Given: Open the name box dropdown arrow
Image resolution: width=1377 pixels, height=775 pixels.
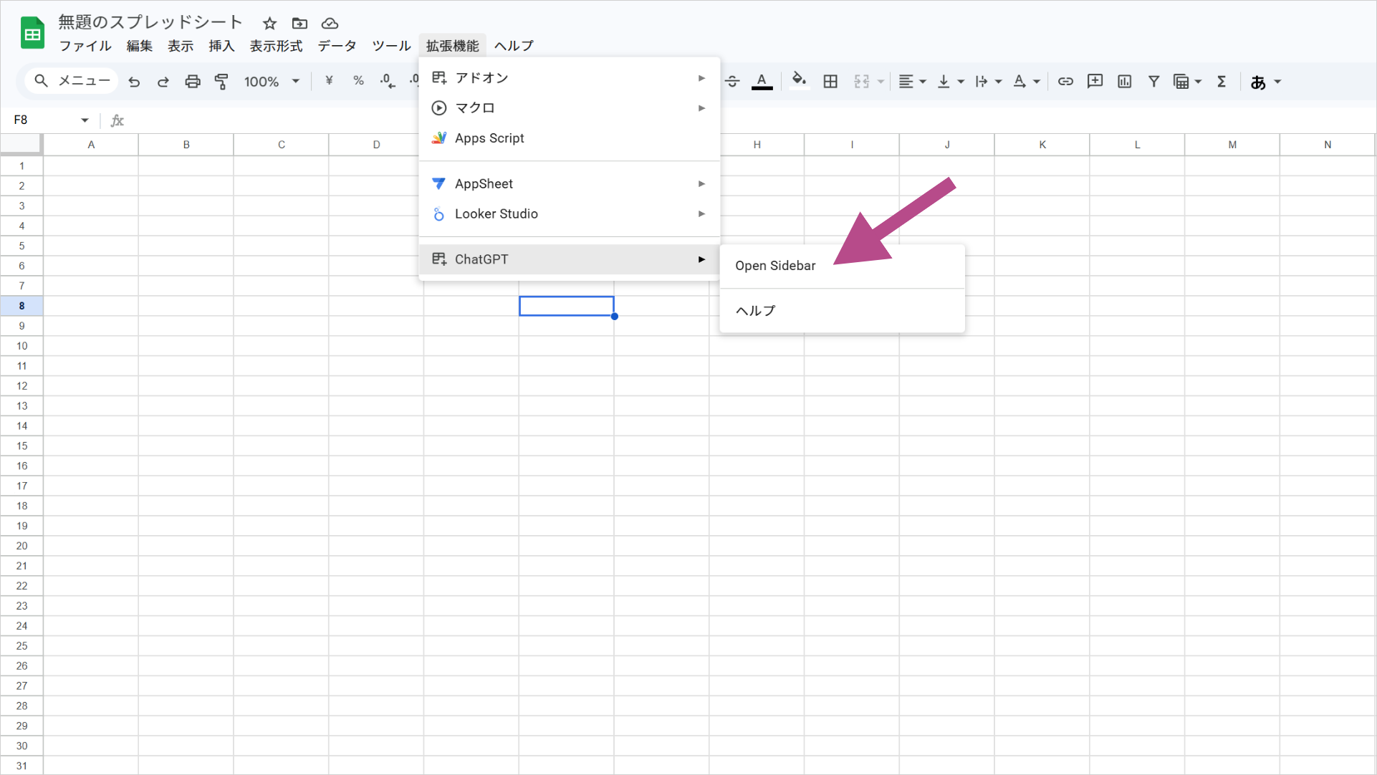Looking at the screenshot, I should [85, 120].
